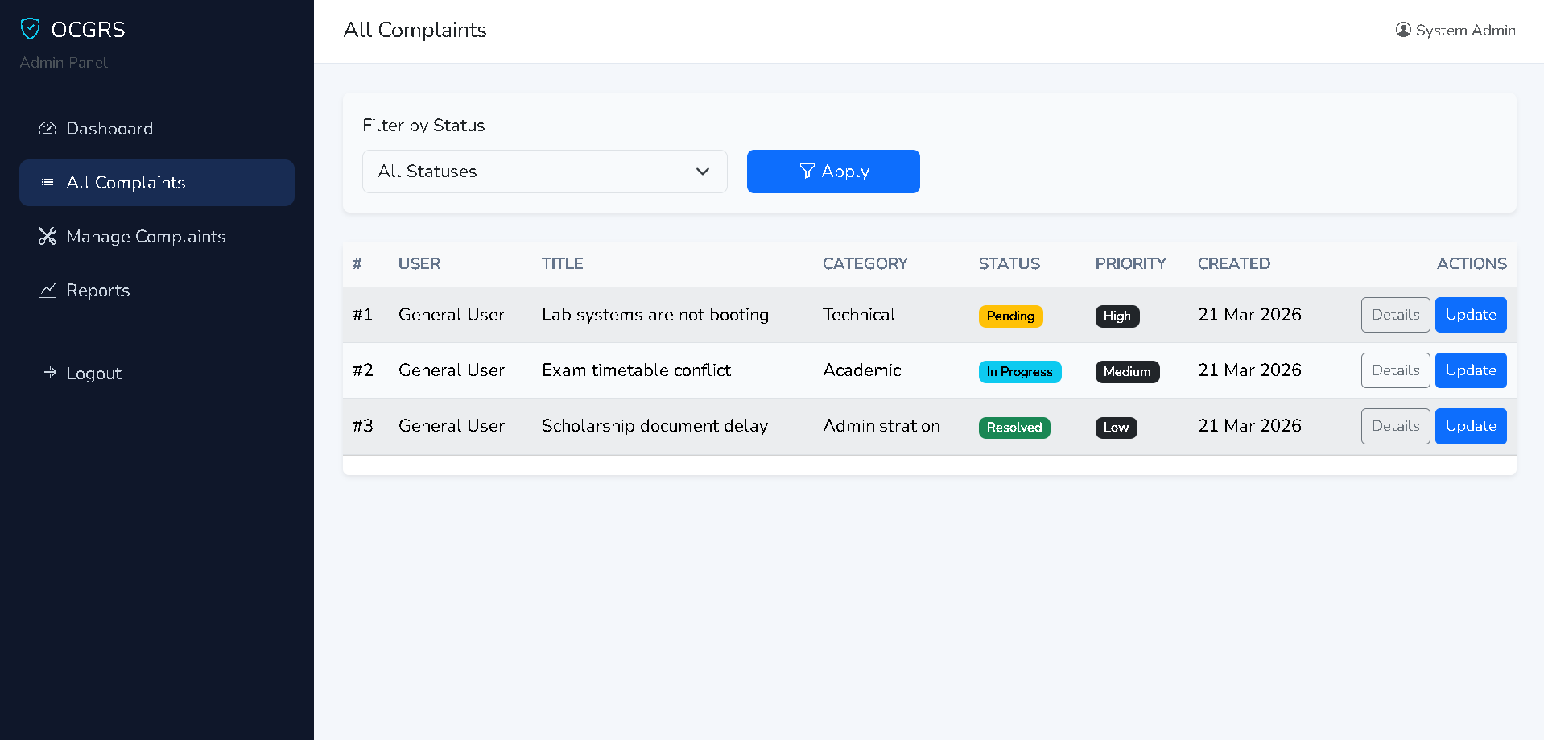Click the All Complaints list icon
1544x740 pixels.
(x=47, y=182)
